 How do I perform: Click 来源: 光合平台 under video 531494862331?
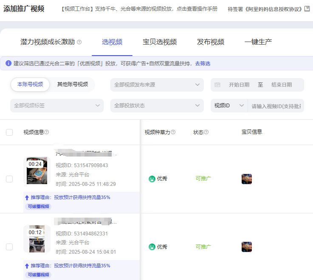72,243
